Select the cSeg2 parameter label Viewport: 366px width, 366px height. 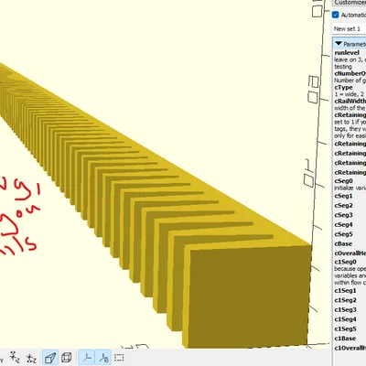point(343,206)
